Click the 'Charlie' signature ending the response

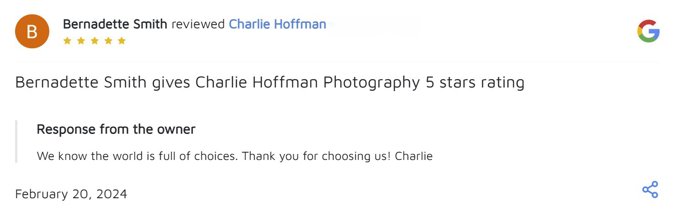coord(413,156)
